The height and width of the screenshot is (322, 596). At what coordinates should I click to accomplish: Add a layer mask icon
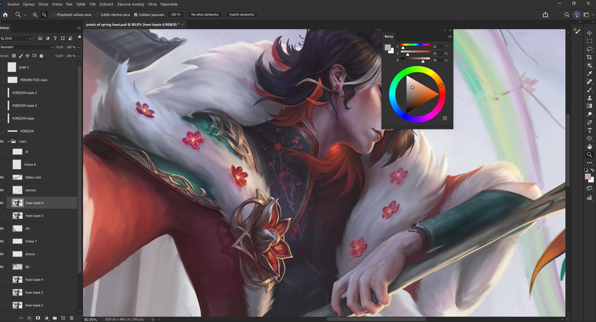pos(38,318)
